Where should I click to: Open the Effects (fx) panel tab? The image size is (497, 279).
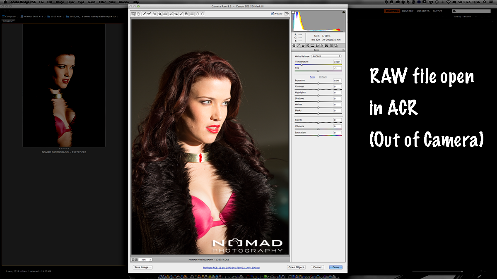coord(321,45)
